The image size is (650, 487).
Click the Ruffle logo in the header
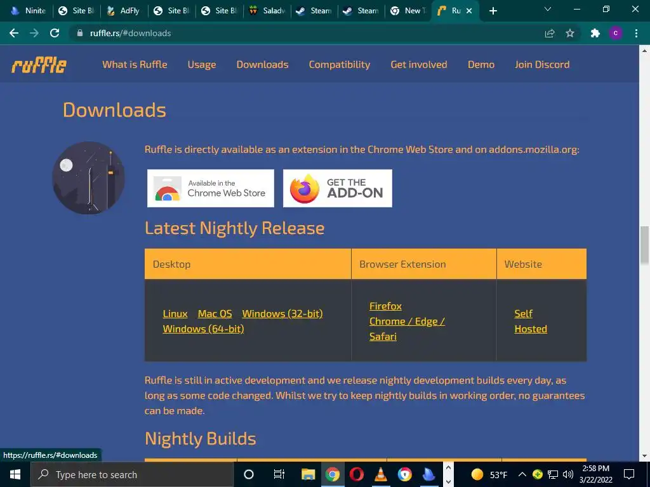[39, 65]
